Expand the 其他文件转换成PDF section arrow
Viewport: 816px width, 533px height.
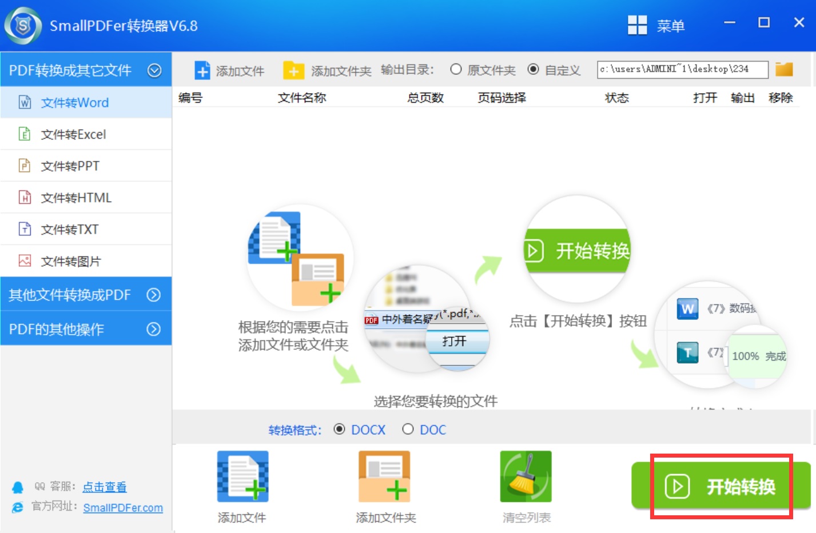click(154, 295)
